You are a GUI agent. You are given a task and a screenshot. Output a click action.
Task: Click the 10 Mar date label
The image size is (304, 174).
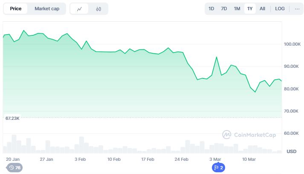(249, 159)
